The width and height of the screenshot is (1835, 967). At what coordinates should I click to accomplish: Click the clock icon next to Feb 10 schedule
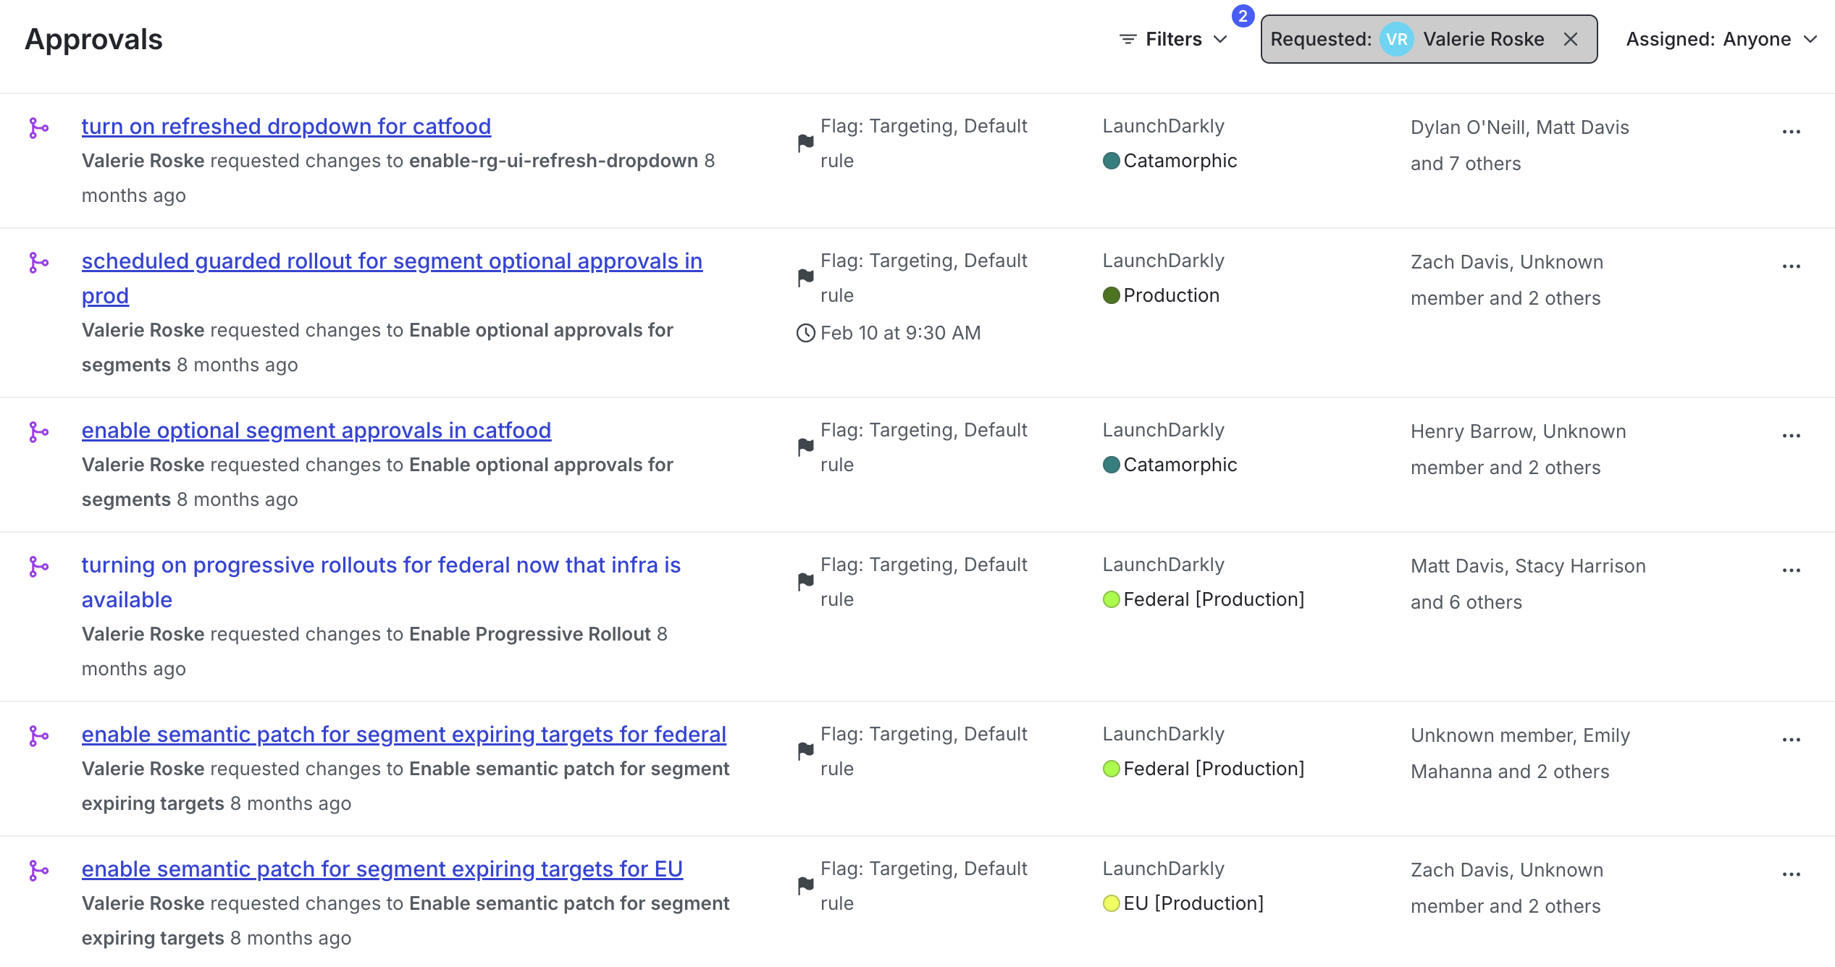coord(806,333)
